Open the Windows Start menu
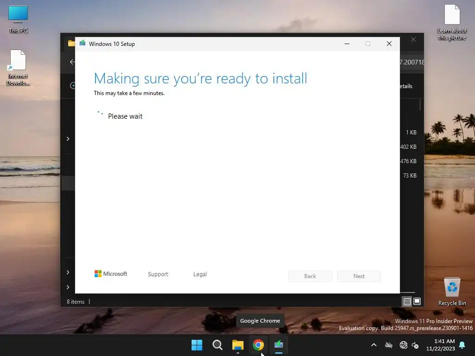 [x=197, y=345]
